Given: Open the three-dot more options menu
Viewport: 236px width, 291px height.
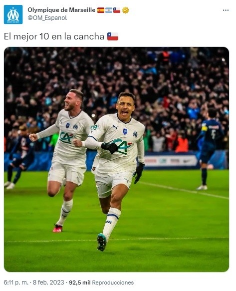Looking at the screenshot, I should [226, 10].
